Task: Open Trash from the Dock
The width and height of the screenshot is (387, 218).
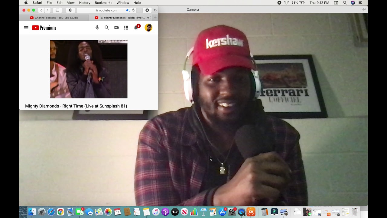Action: pyautogui.click(x=355, y=212)
